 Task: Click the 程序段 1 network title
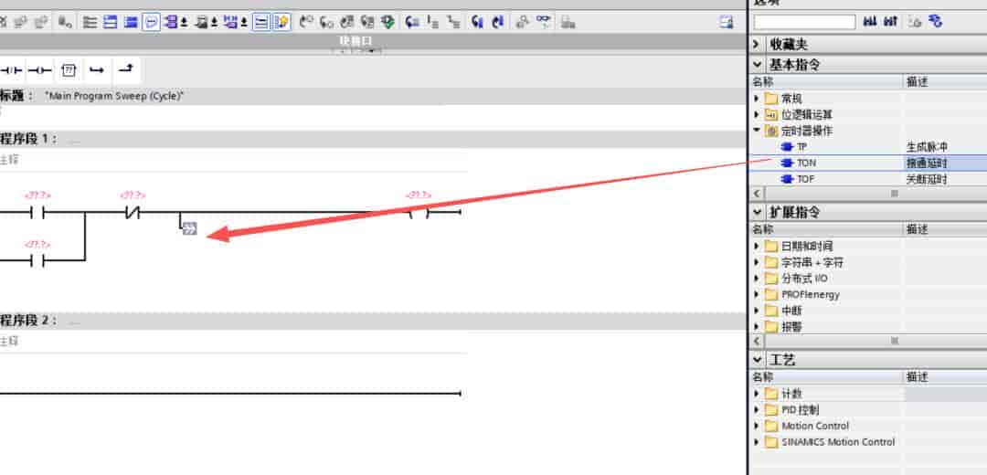[x=29, y=139]
